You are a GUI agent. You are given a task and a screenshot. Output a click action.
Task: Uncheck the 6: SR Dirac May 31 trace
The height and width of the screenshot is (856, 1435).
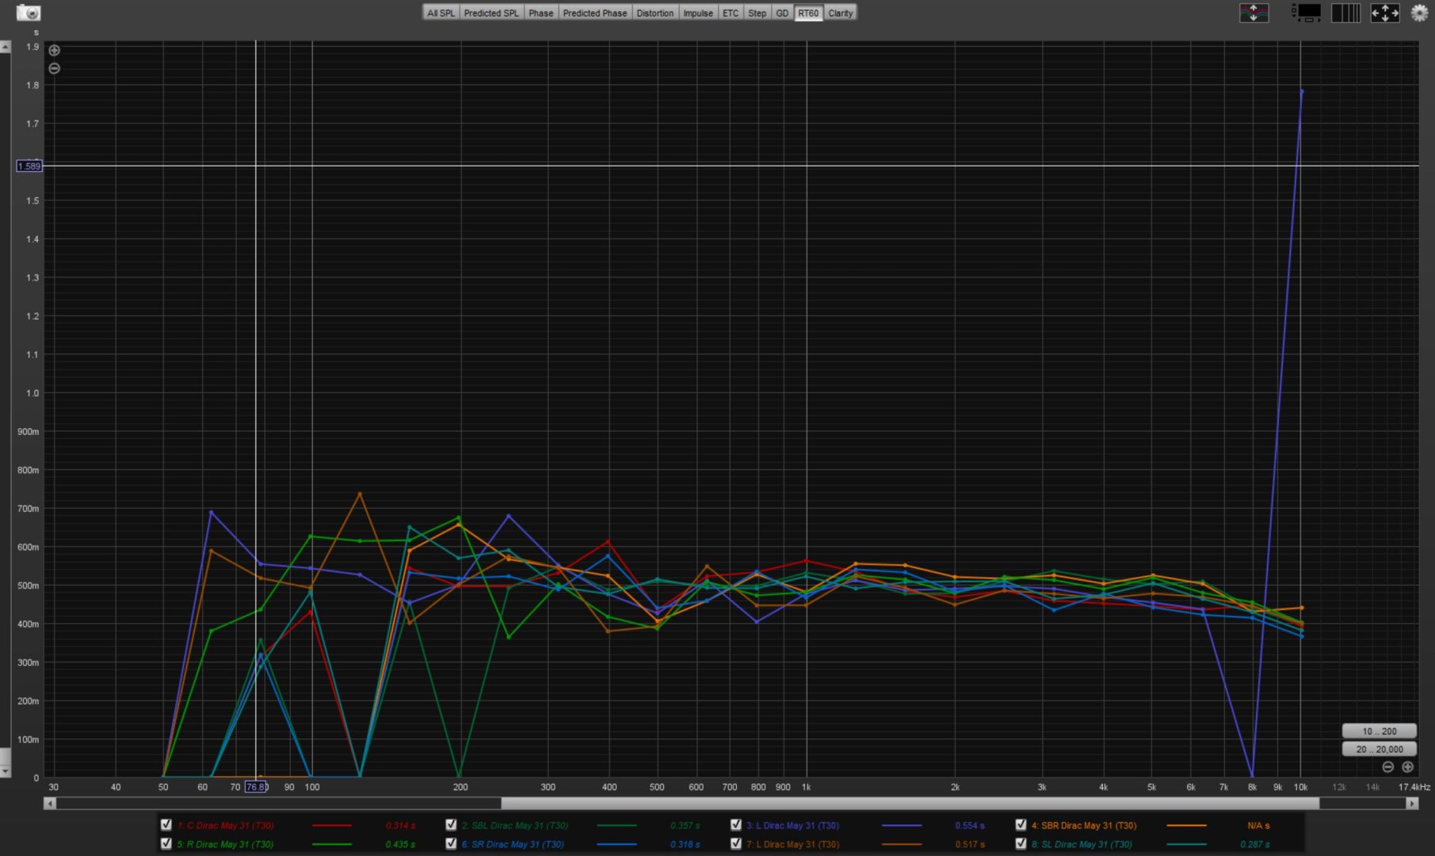pos(451,844)
